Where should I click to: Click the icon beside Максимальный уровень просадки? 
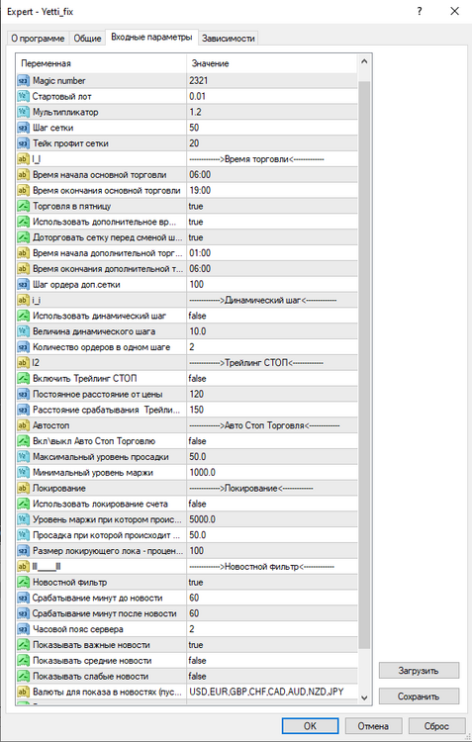click(23, 457)
